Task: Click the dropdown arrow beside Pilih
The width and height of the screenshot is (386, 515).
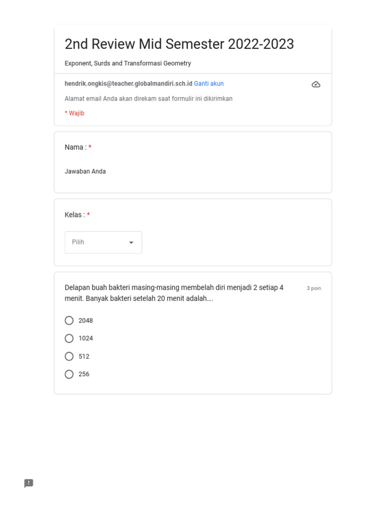Action: (131, 242)
